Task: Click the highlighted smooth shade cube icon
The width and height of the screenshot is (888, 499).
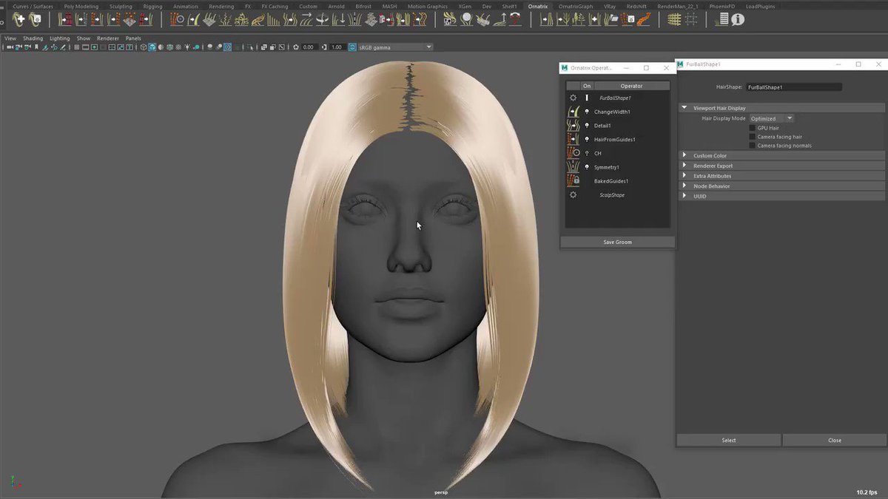Action: (152, 47)
